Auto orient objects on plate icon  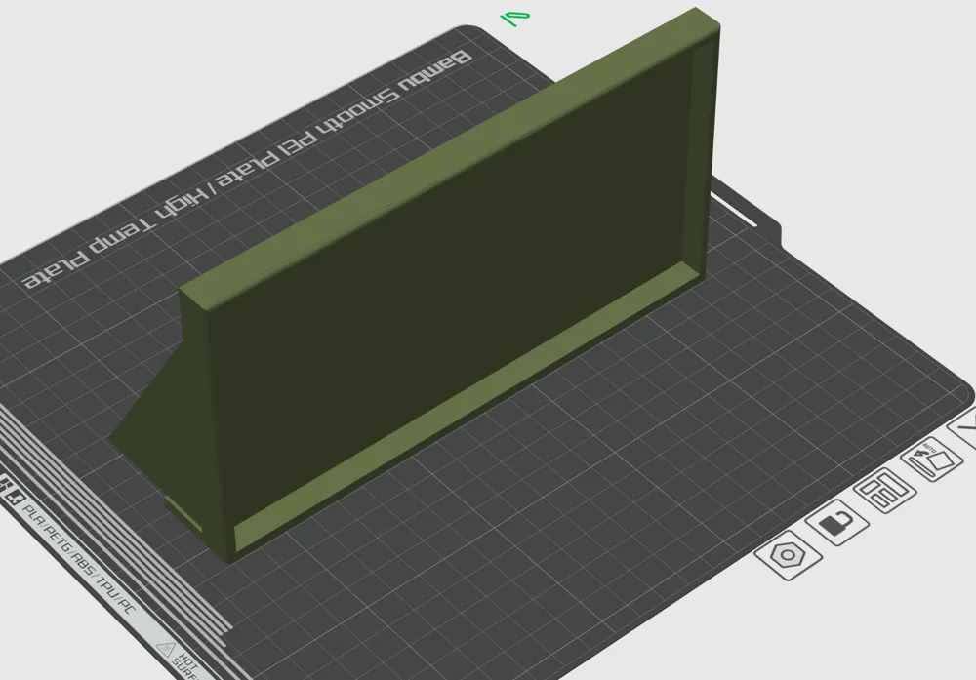tap(932, 460)
